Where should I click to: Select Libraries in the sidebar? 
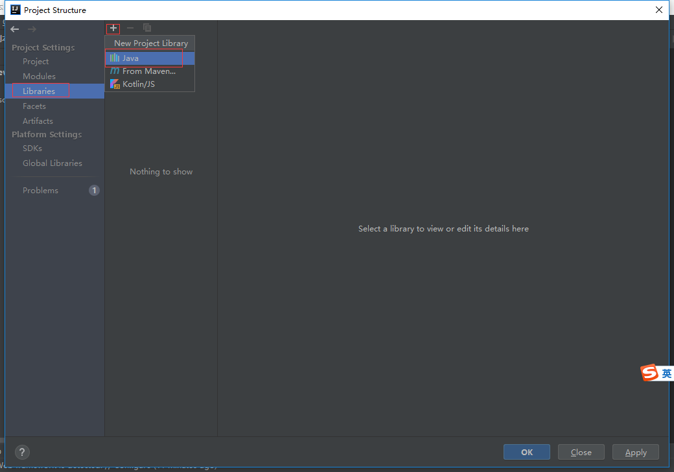tap(54, 91)
